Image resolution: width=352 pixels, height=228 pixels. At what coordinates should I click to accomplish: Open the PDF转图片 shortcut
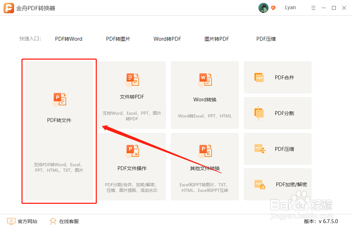pos(118,39)
